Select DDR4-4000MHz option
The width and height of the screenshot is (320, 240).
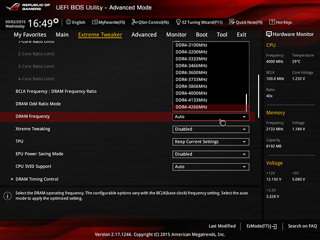pos(191,93)
